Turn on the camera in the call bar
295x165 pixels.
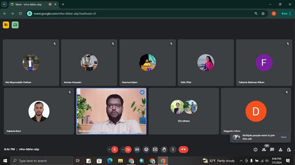(x=128, y=150)
